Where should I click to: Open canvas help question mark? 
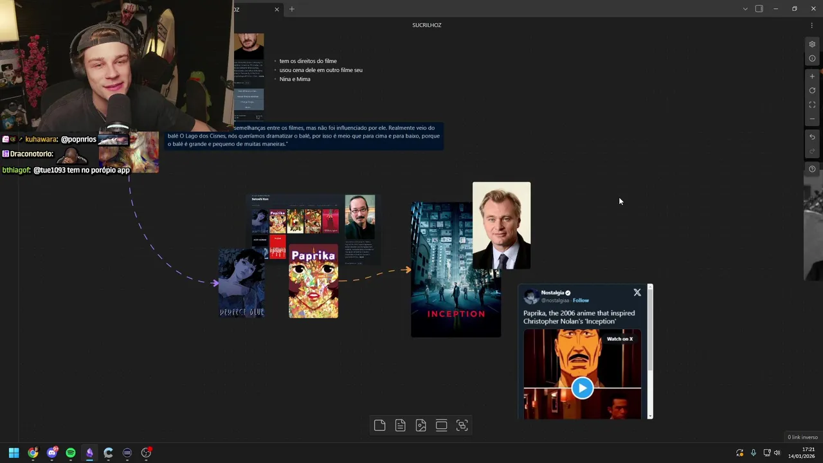point(812,169)
